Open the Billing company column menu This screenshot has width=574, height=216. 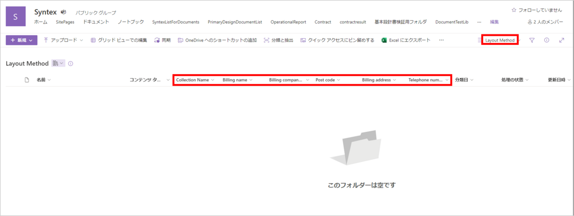tap(289, 80)
